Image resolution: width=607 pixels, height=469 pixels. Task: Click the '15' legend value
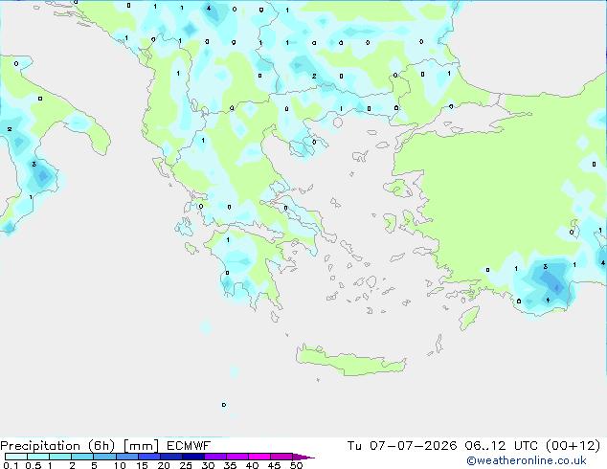pyautogui.click(x=142, y=465)
